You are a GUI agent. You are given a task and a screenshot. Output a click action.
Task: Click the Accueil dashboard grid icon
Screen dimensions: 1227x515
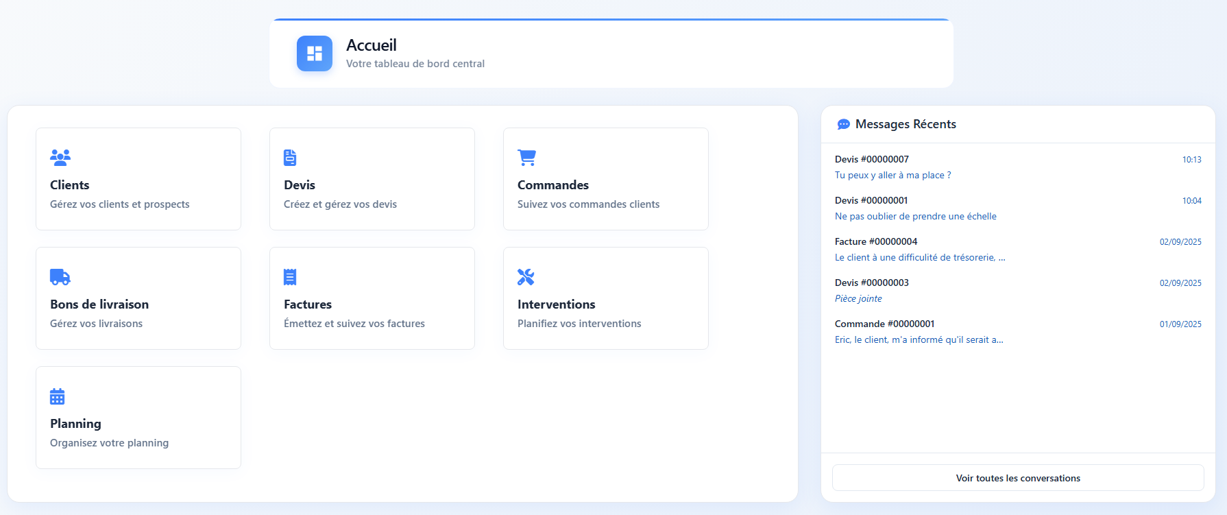tap(315, 53)
